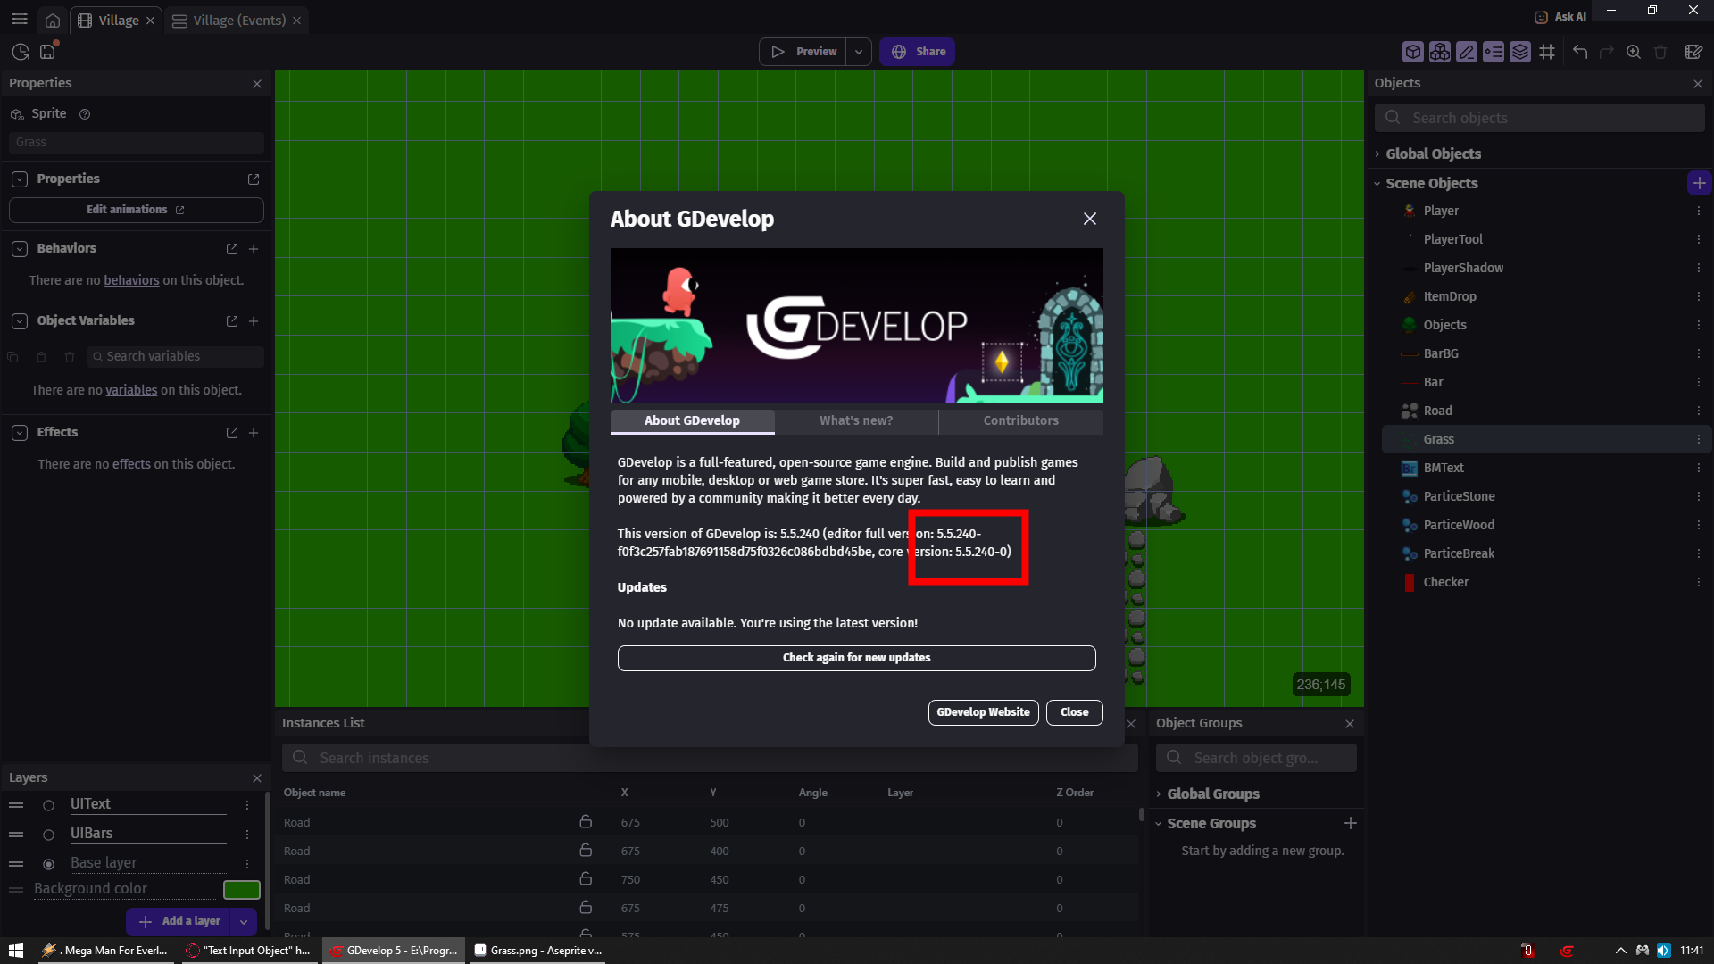Screen dimensions: 1714x964
Task: Save the project using the save icon
Action: pos(46,51)
